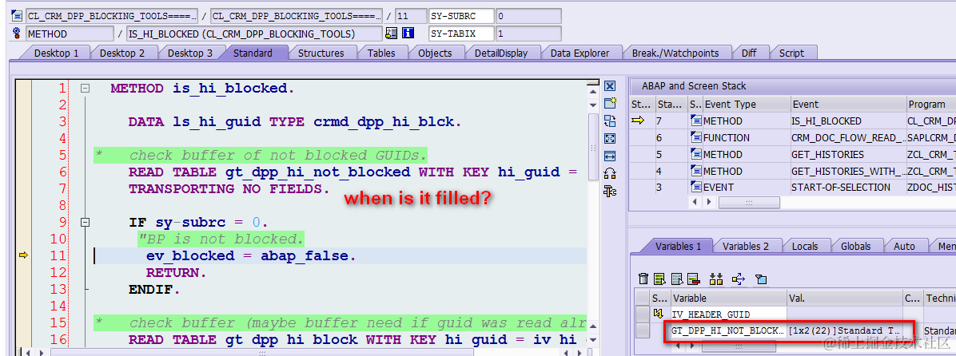Switch to Variables 2 tab
The width and height of the screenshot is (956, 356).
745,246
